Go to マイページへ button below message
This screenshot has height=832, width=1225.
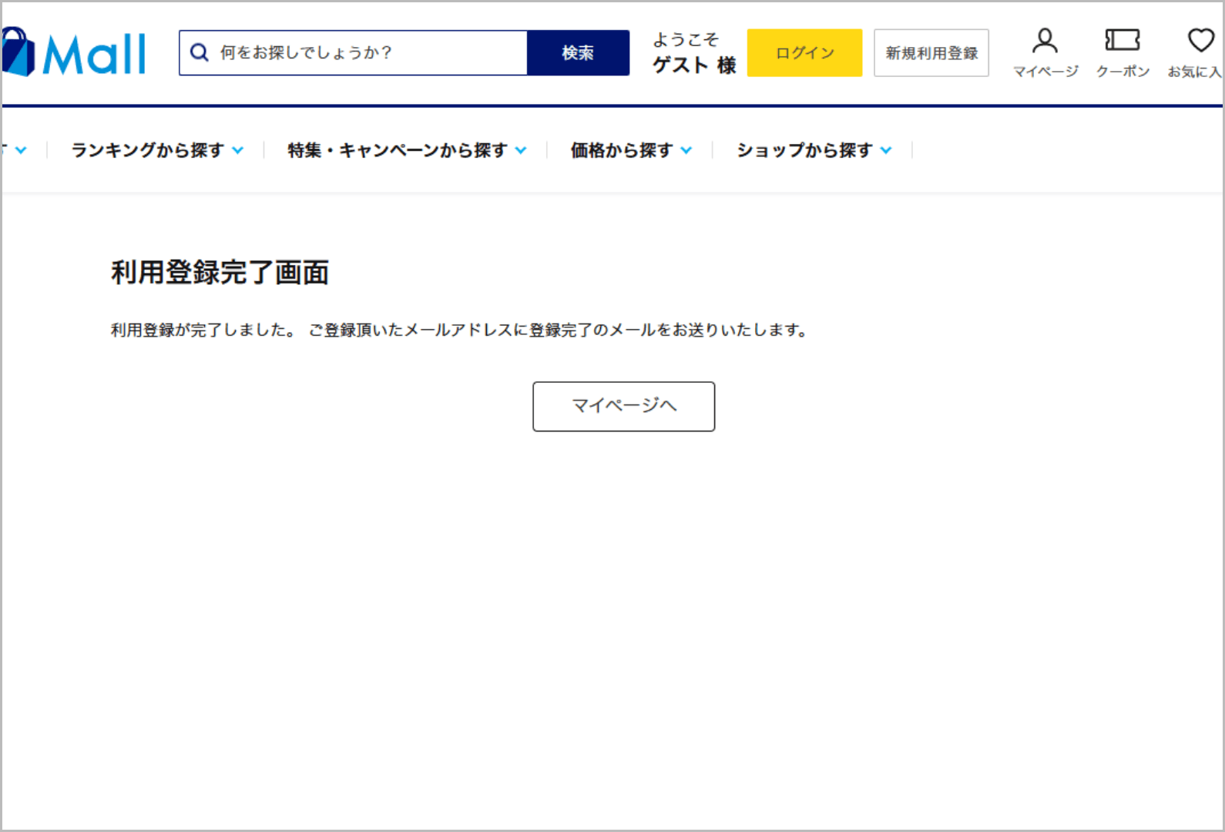coord(623,406)
